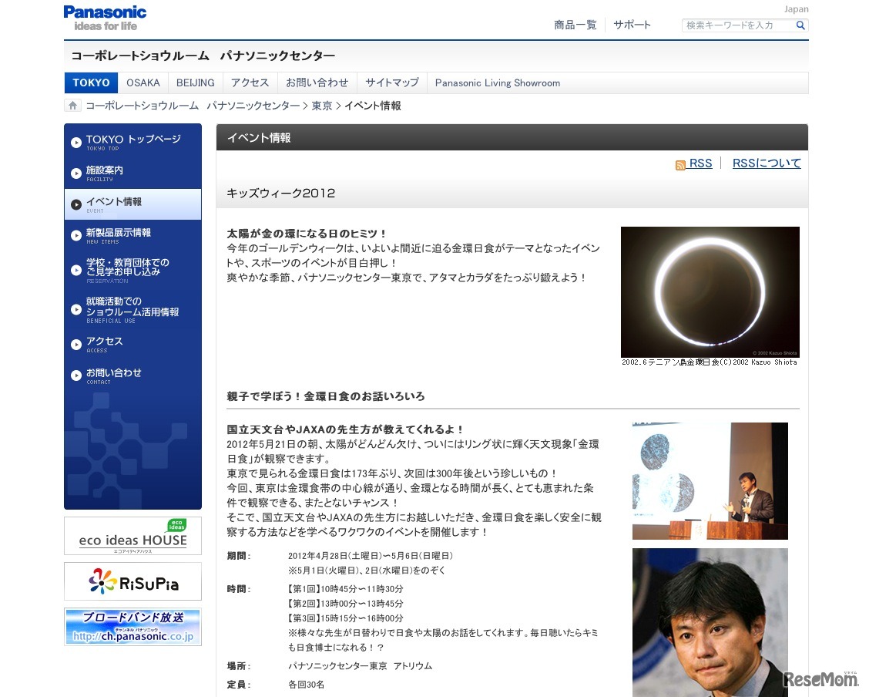
Task: Open 学校・教育団体でのご見学お申し込み sidebar item
Action: pyautogui.click(x=127, y=268)
